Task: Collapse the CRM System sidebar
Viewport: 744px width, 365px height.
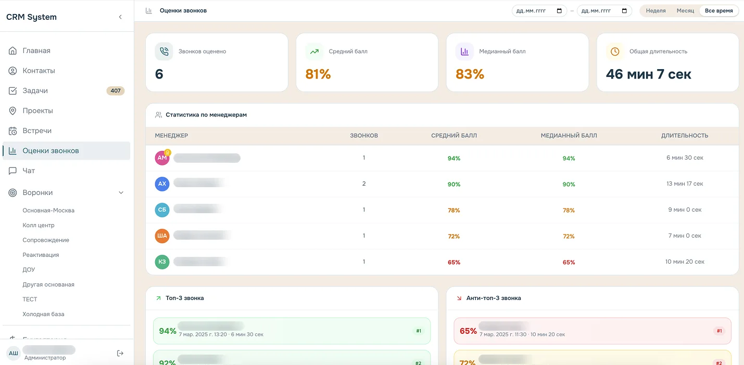Action: pos(120,17)
